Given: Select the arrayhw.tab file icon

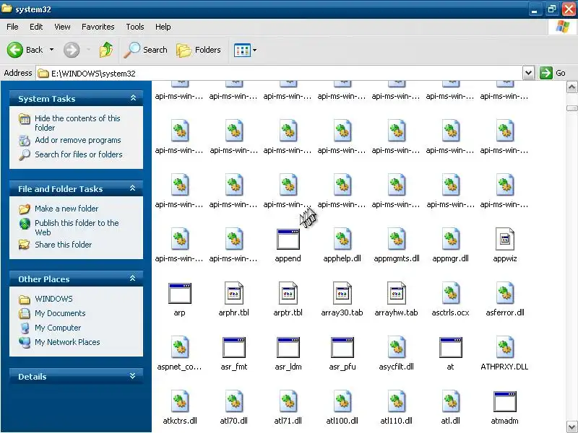Looking at the screenshot, I should (x=396, y=293).
